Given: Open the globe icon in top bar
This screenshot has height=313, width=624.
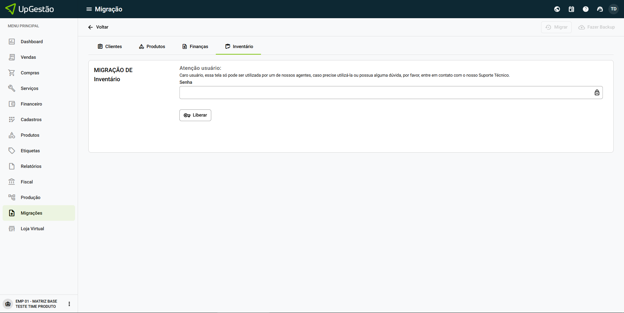Looking at the screenshot, I should [557, 9].
